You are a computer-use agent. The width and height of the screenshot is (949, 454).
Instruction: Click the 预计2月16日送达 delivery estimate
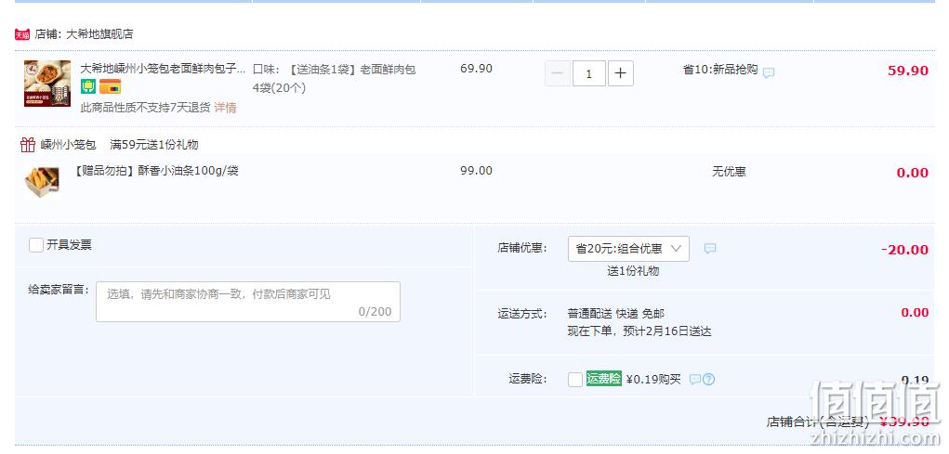(x=667, y=331)
